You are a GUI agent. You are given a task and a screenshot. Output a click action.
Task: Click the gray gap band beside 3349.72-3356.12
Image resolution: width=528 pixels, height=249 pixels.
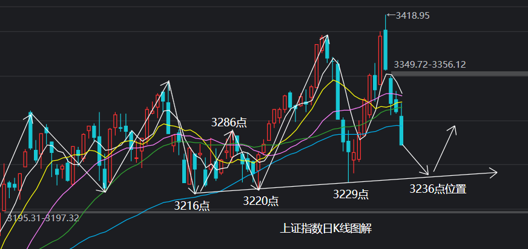tap(459, 74)
